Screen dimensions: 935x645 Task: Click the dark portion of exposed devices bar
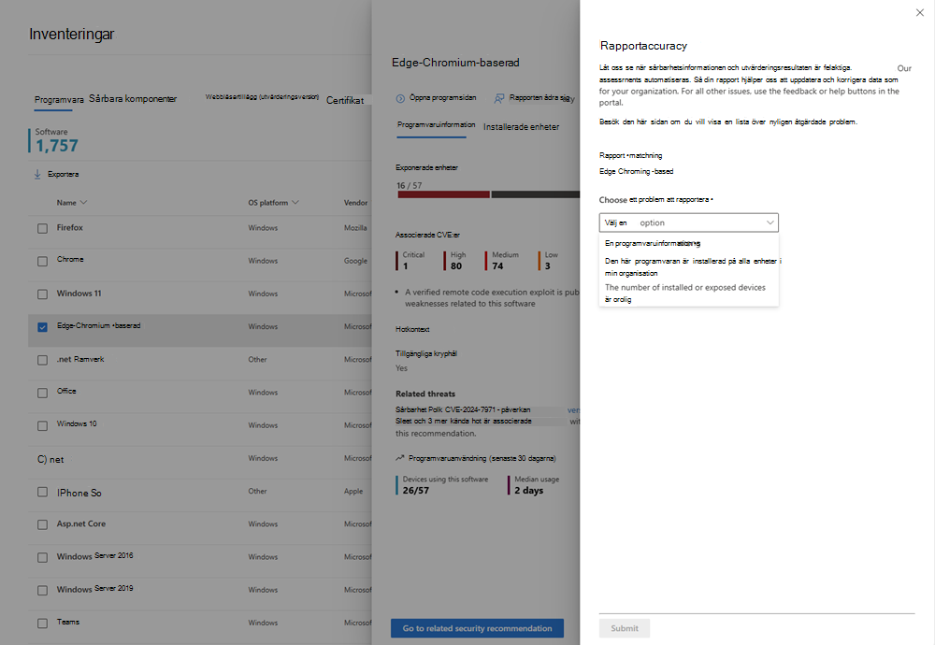(536, 194)
